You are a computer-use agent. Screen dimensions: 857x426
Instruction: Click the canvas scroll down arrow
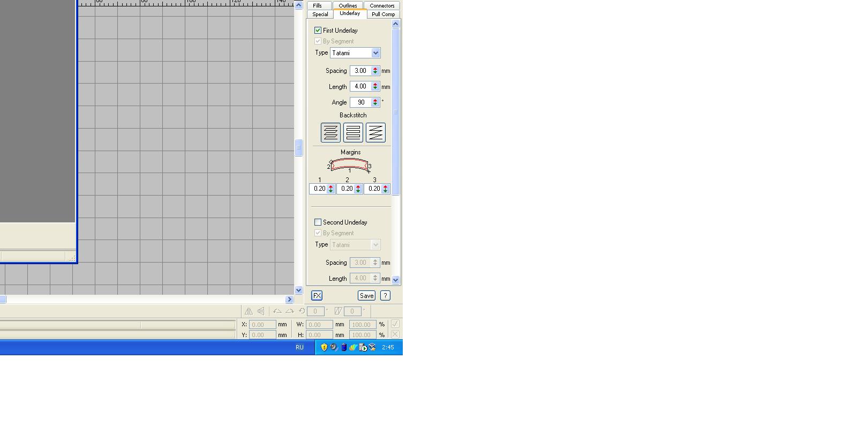tap(299, 290)
